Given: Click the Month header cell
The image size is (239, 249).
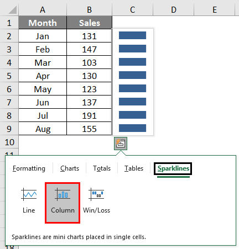Looking at the screenshot, I should (43, 23).
